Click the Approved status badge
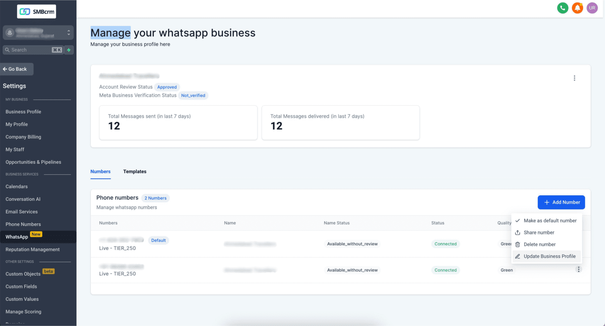605x326 pixels. click(167, 87)
